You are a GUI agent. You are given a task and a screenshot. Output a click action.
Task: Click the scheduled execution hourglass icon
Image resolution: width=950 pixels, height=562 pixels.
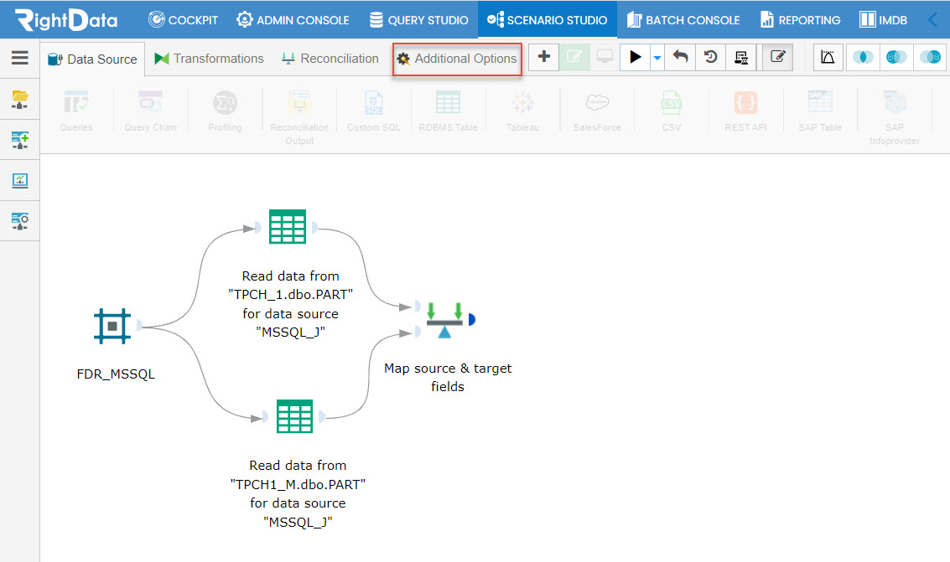point(741,57)
